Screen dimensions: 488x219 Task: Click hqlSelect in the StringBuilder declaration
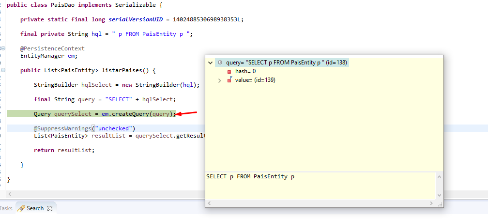[96, 85]
